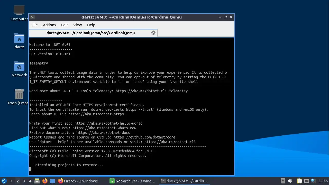The height and width of the screenshot is (185, 329).
Task: Open the update notification tray icon
Action: [313, 181]
